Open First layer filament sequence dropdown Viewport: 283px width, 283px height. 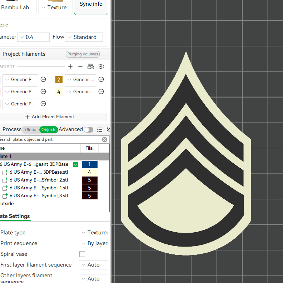tap(93, 265)
